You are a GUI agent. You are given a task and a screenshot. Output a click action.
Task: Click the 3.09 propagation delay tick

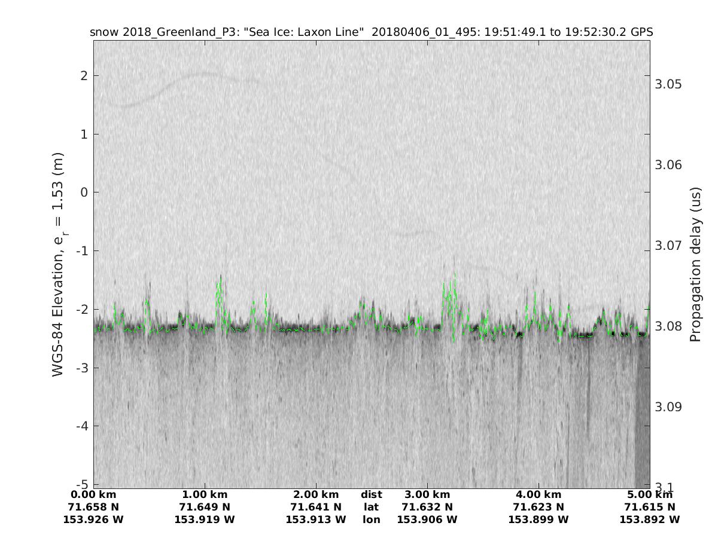tap(668, 407)
